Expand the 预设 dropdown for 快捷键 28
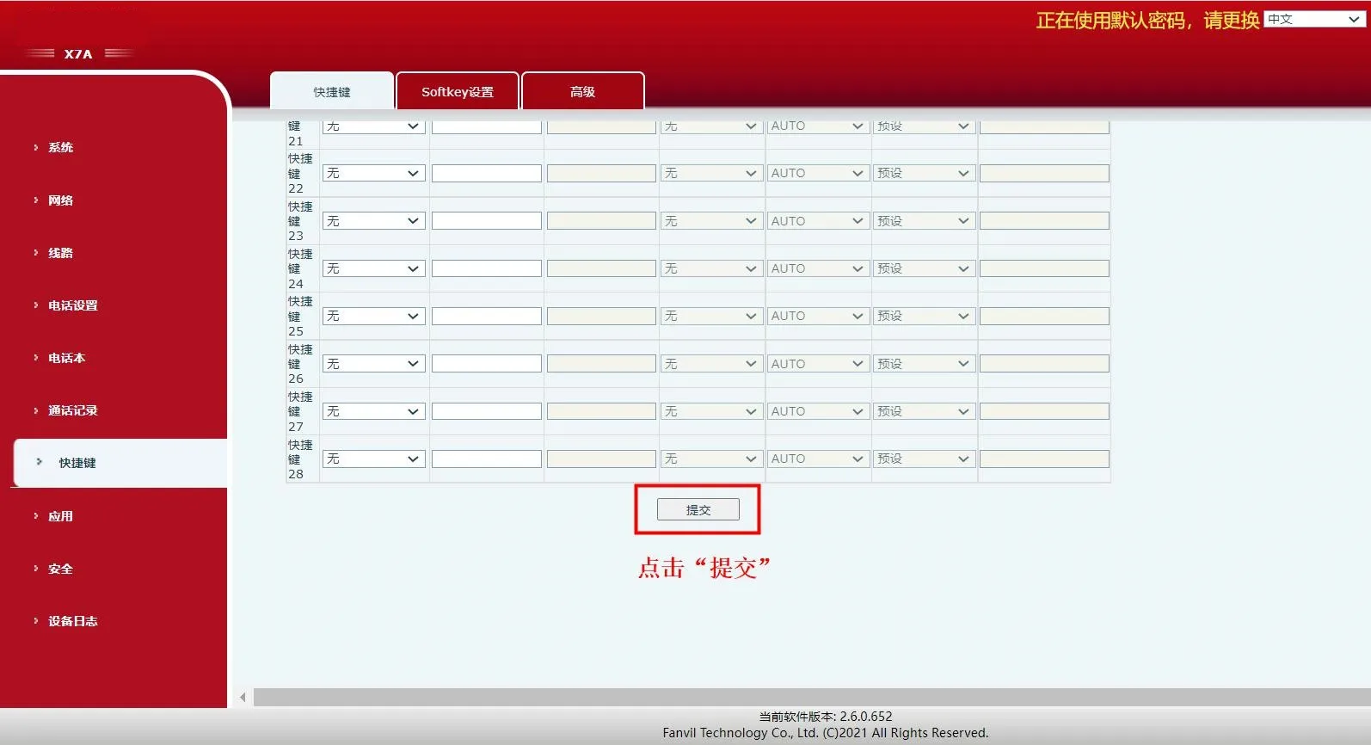This screenshot has width=1371, height=745. tap(923, 459)
